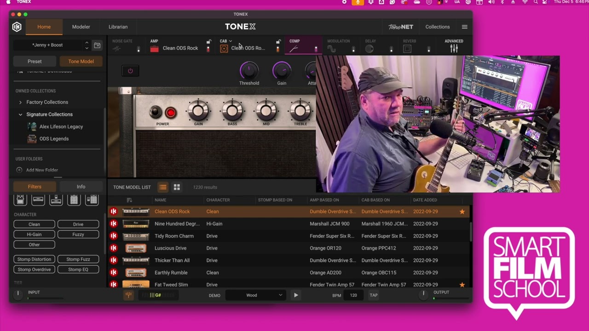Switch to the Filters tab
The image size is (589, 331).
click(x=35, y=187)
